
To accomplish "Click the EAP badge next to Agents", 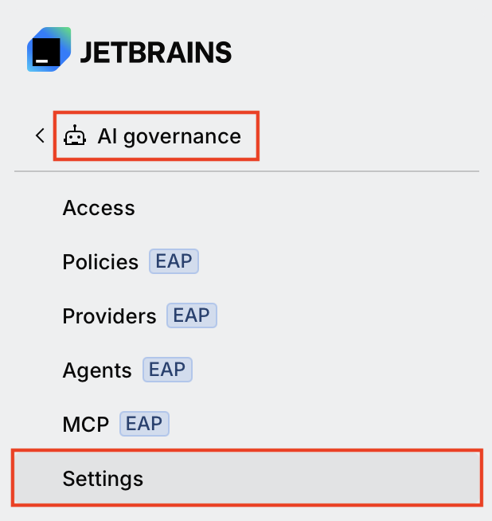I will 167,370.
